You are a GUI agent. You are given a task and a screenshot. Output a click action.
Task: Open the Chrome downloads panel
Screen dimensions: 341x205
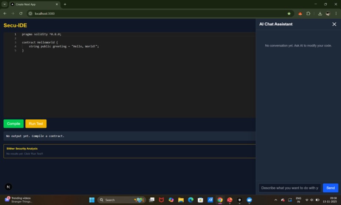click(x=320, y=14)
